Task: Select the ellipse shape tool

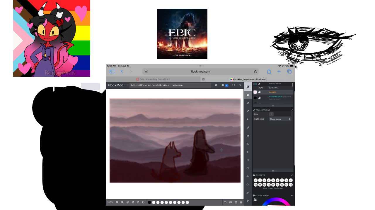Action: click(x=248, y=168)
